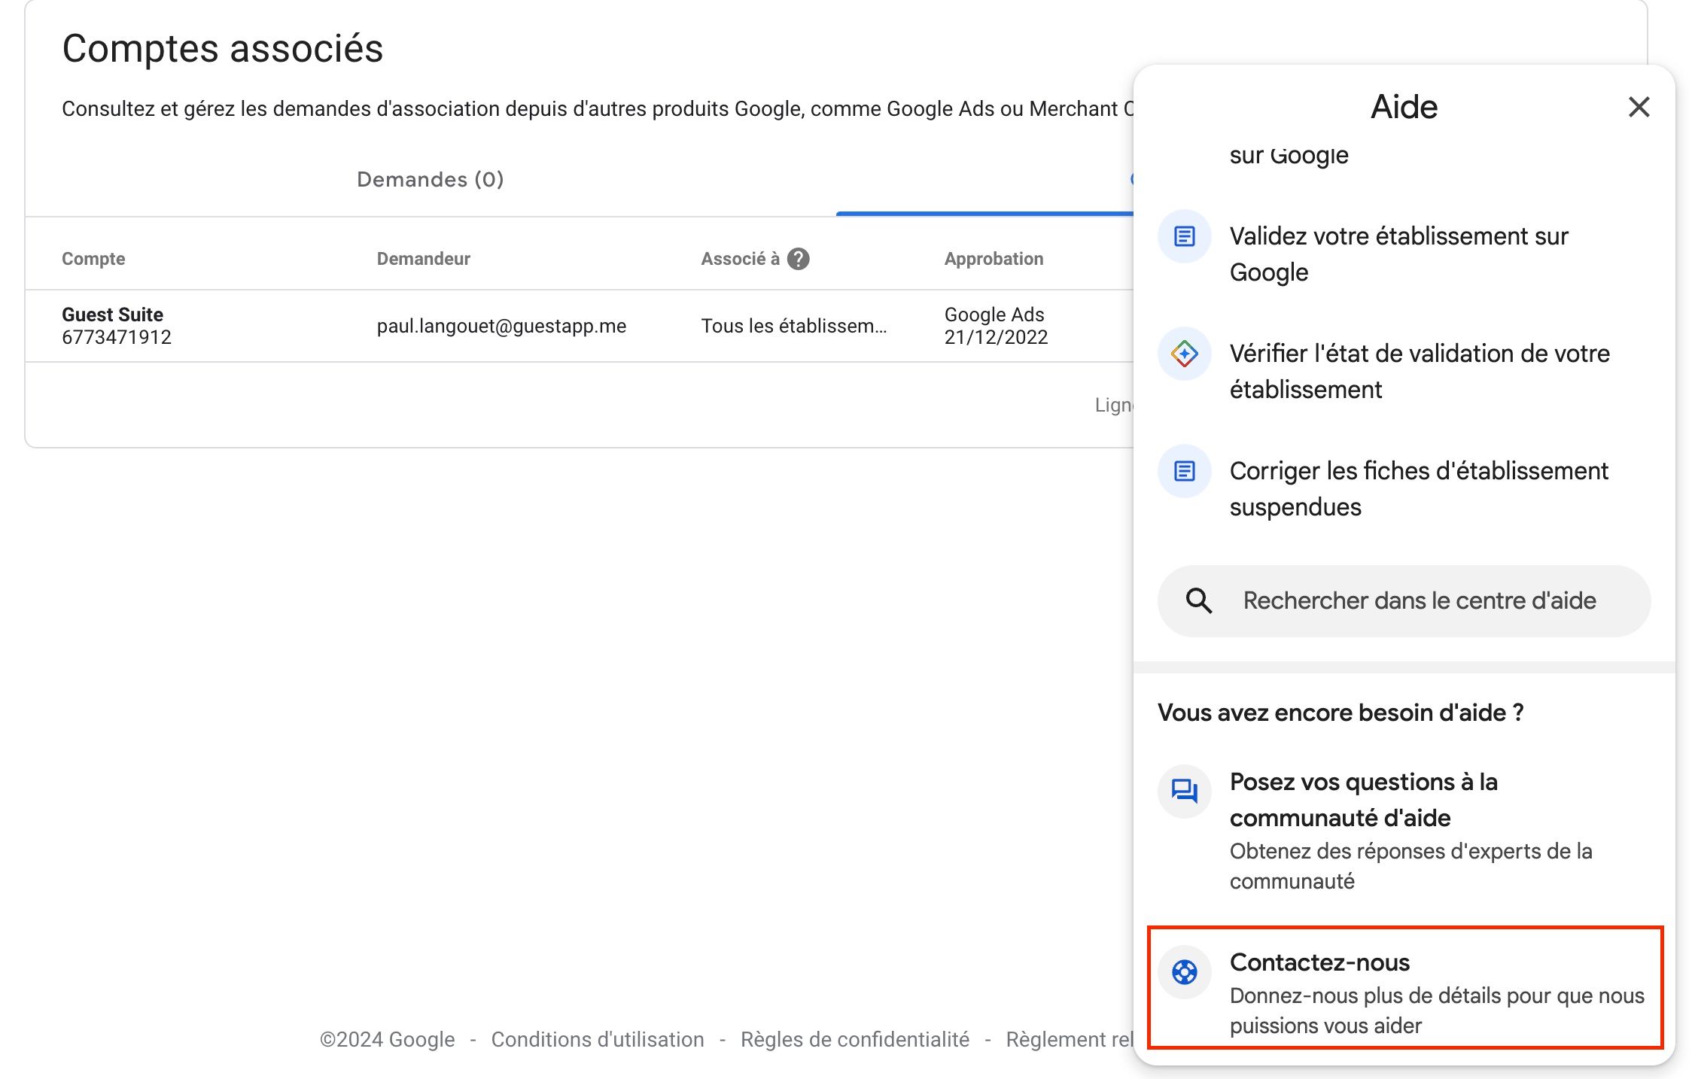Click the lifebuoy icon next to Contactez-nous

[1185, 972]
